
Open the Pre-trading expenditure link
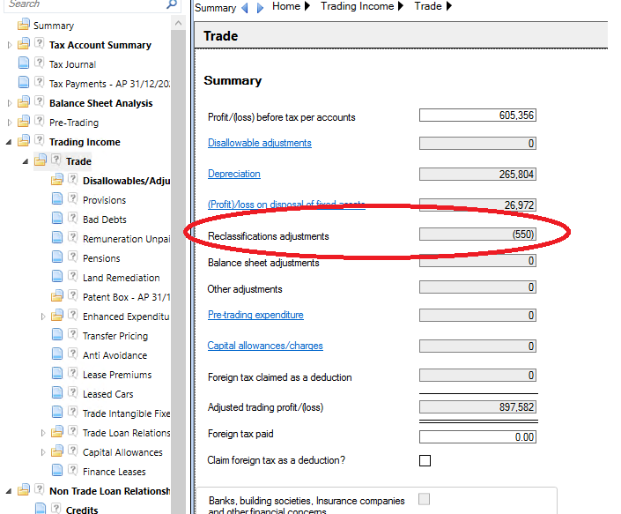[255, 315]
